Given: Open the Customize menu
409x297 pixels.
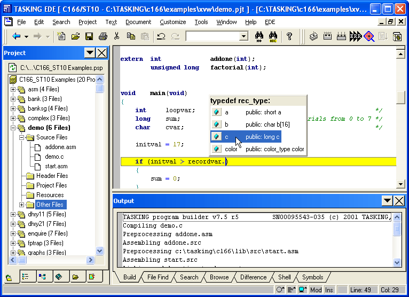Looking at the screenshot, I should pyautogui.click(x=172, y=22).
